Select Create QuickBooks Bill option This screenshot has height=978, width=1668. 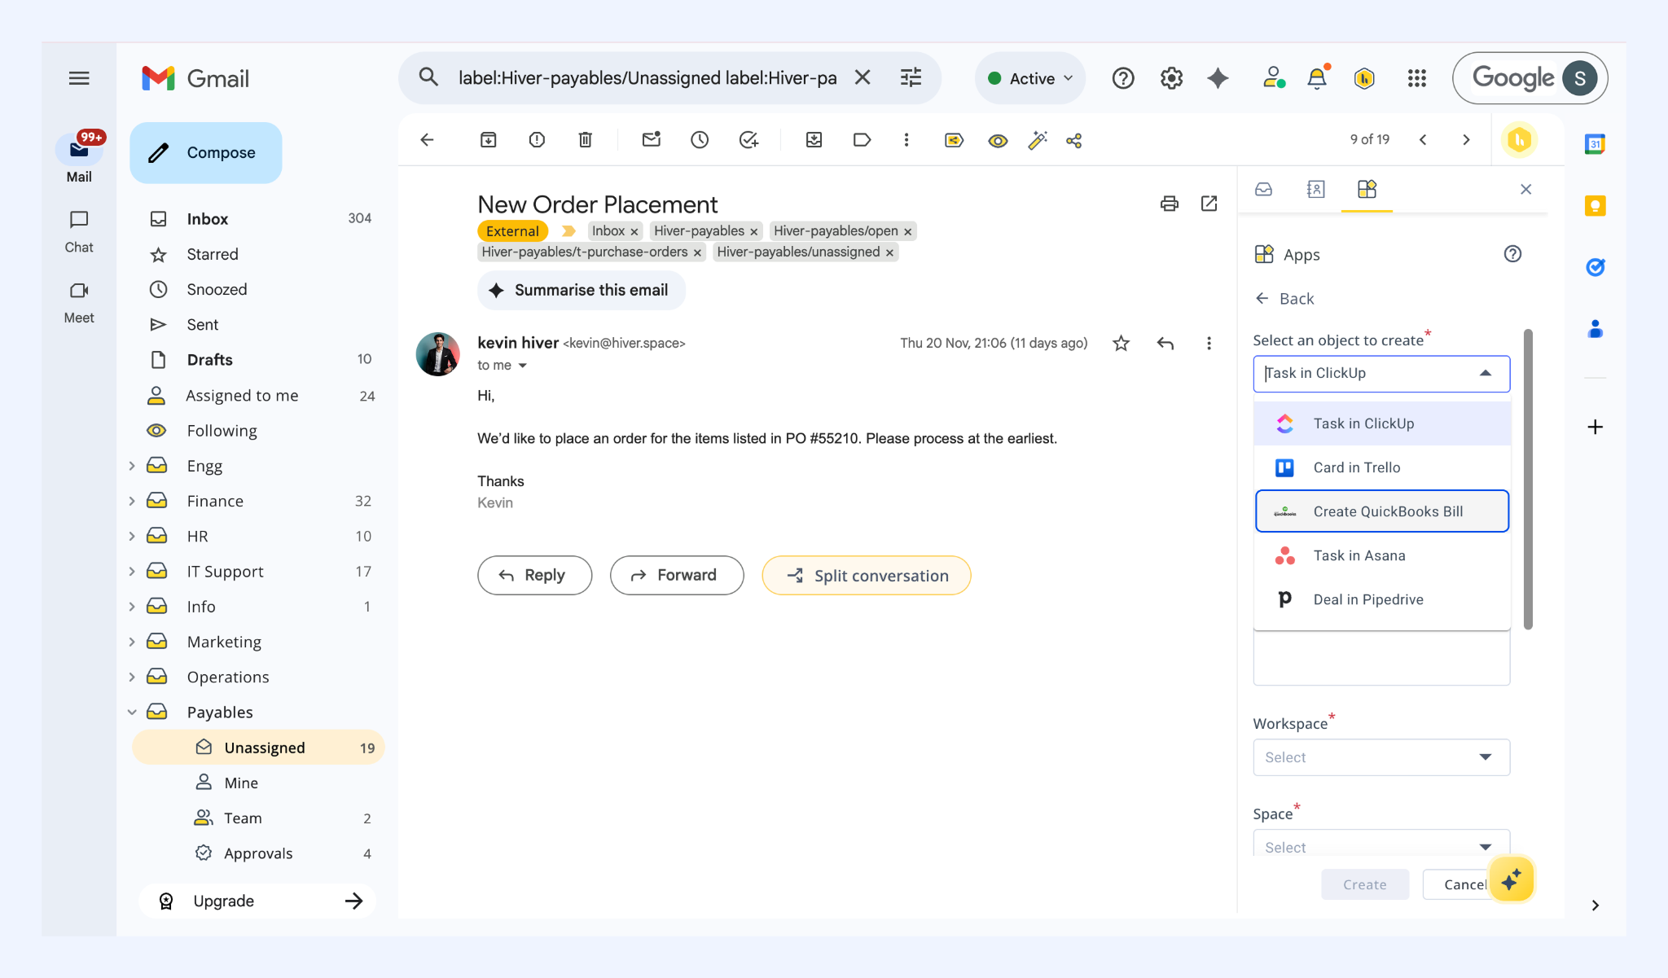click(x=1382, y=511)
